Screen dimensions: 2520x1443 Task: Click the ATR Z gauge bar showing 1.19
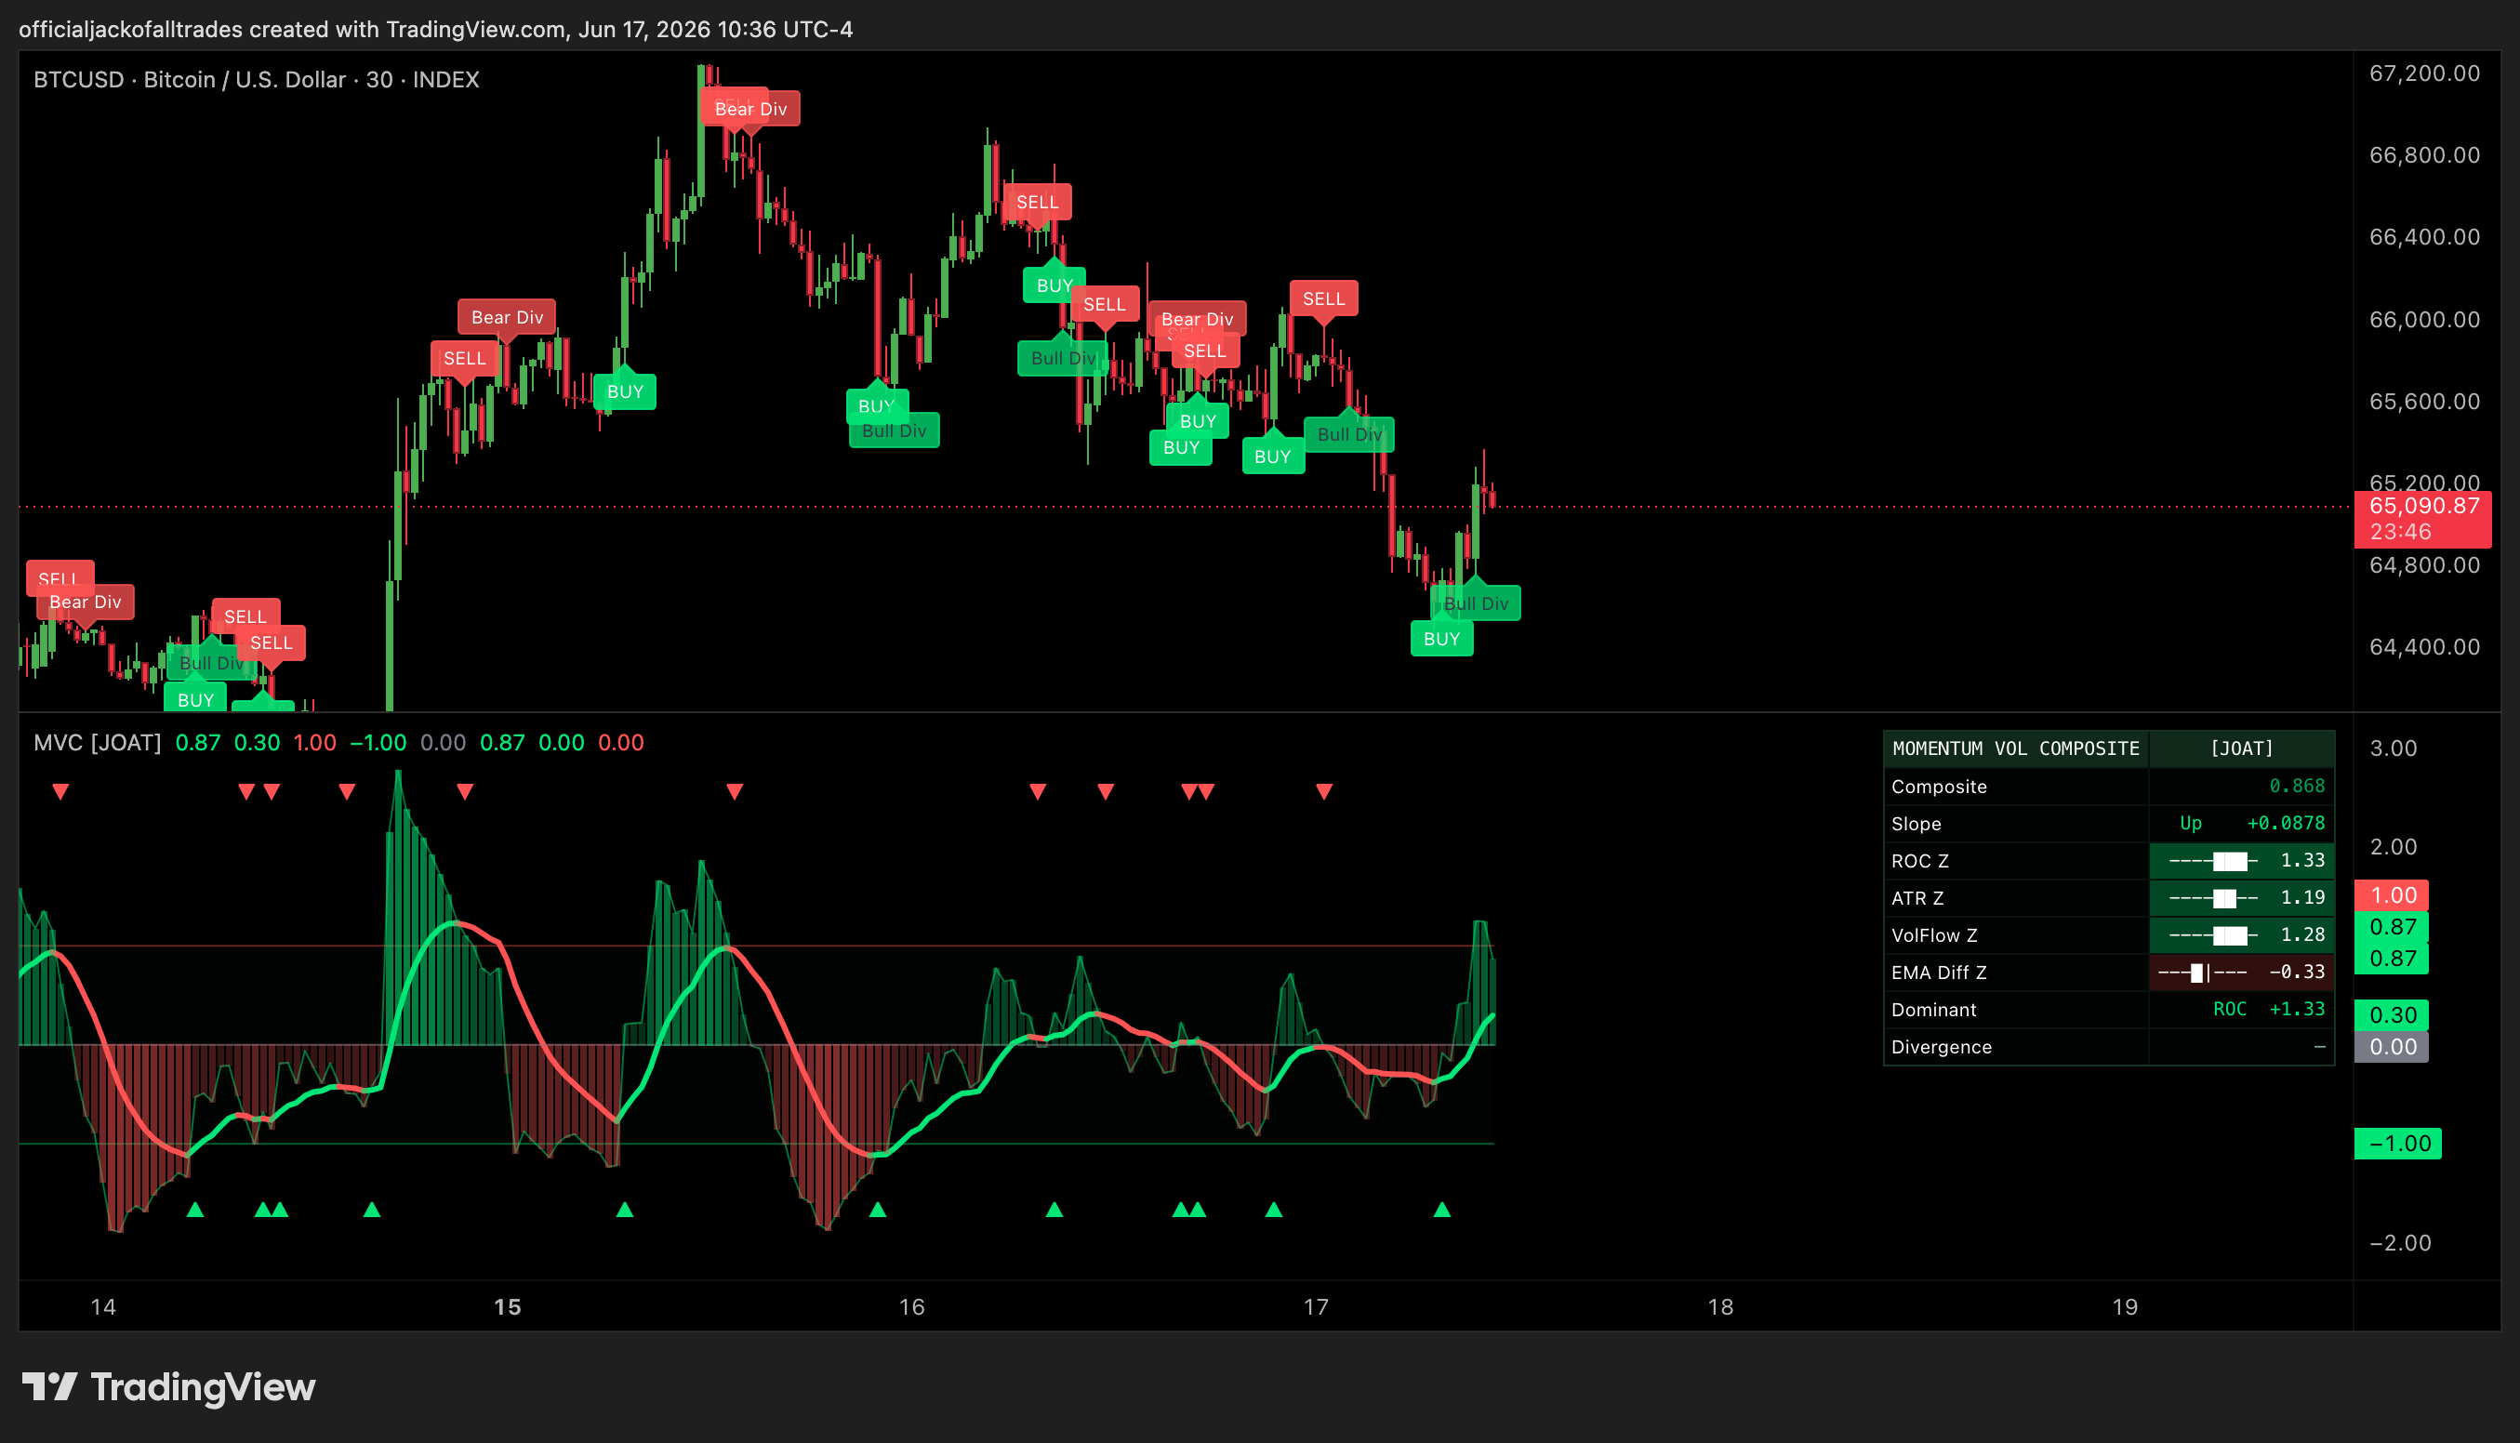pyautogui.click(x=2242, y=898)
